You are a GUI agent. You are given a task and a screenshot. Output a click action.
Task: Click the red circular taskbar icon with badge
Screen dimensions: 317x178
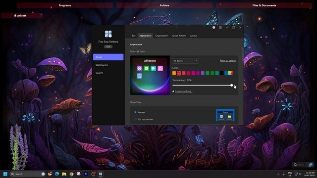93,174
